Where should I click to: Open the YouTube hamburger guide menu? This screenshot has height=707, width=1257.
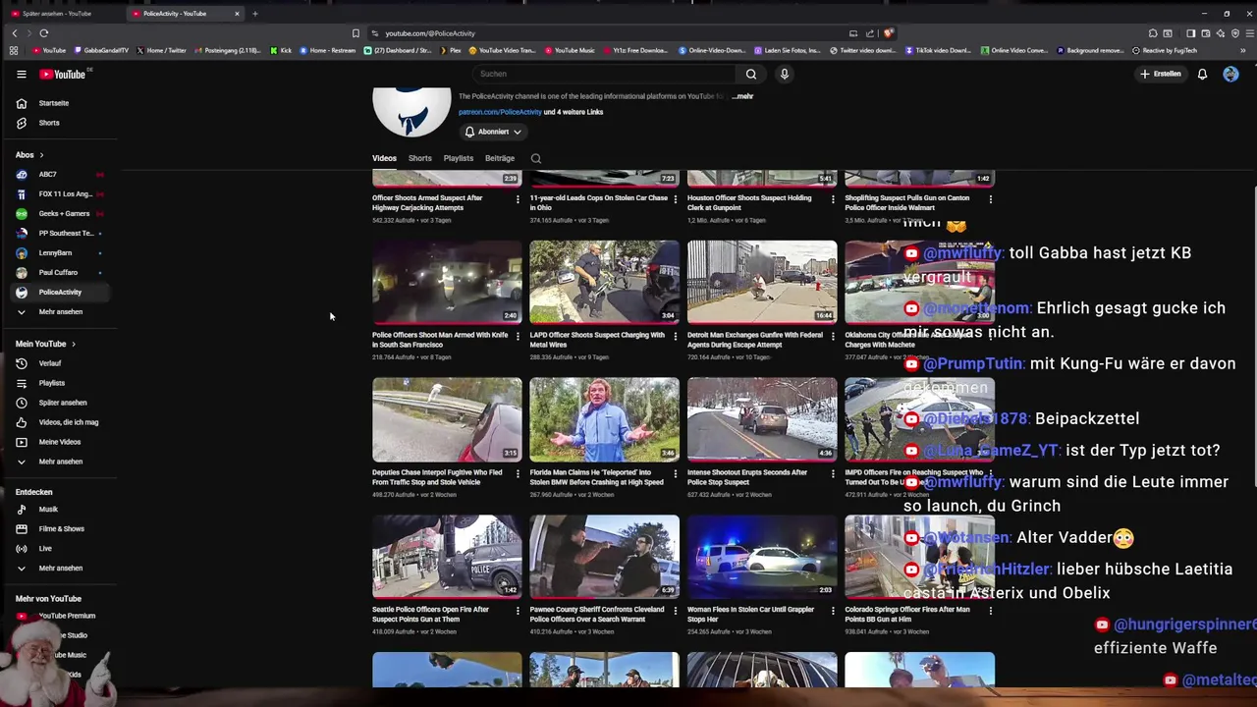(21, 74)
